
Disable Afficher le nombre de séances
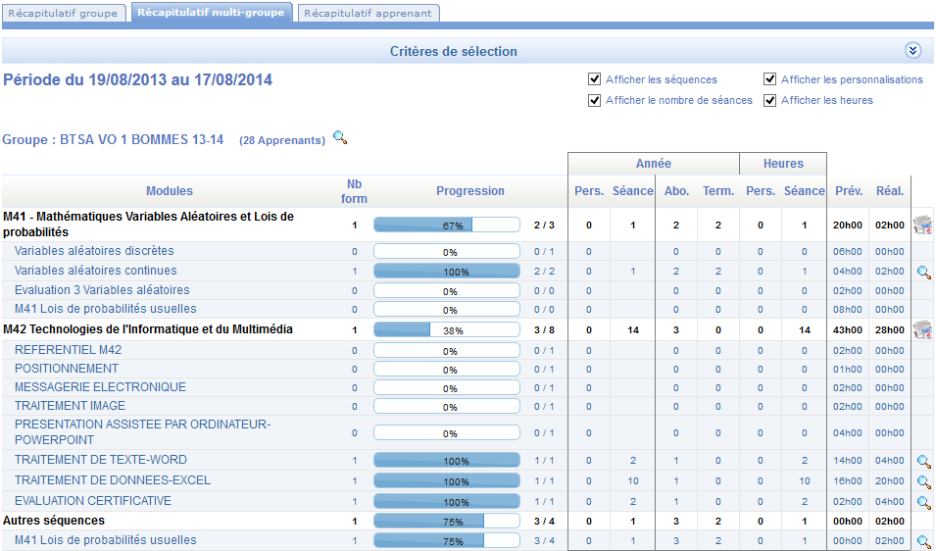[x=595, y=100]
